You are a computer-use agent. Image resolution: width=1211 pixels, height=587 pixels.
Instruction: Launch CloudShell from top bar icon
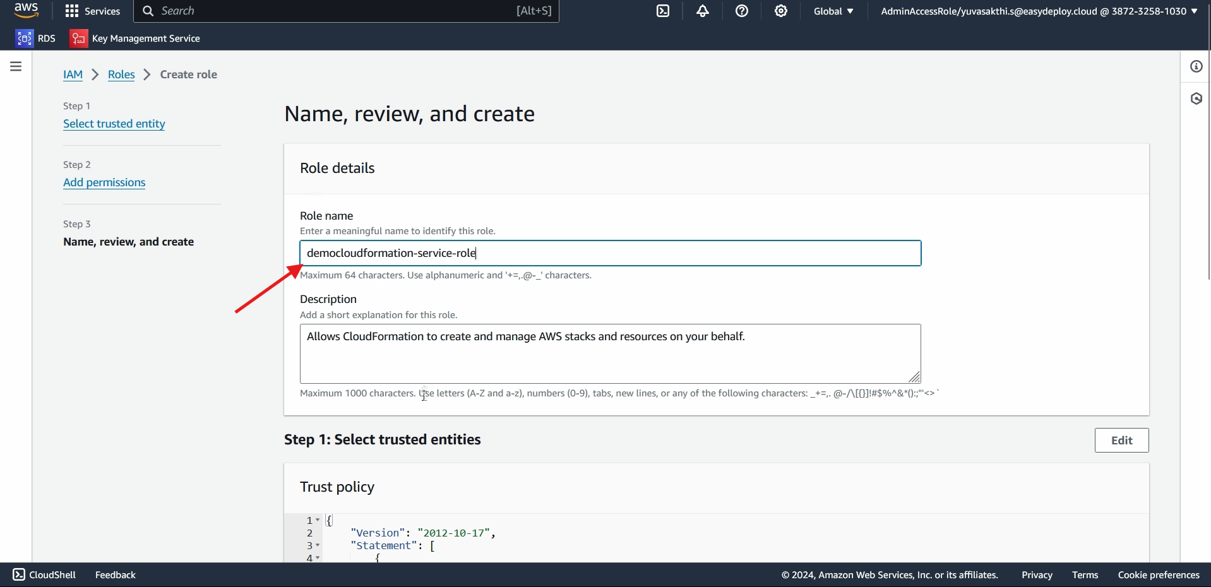tap(663, 11)
